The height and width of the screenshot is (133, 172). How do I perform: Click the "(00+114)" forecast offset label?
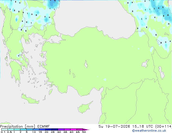[164, 126]
